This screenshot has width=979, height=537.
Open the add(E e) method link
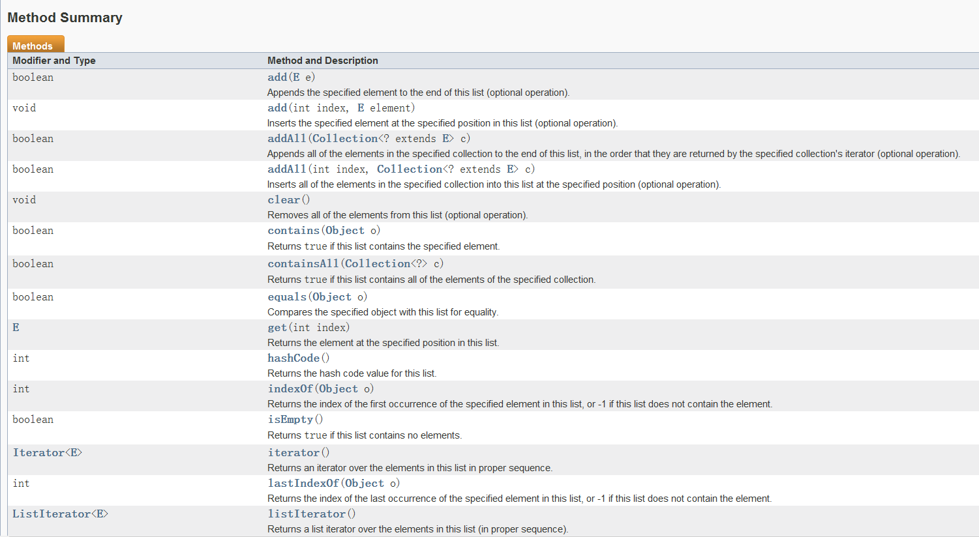(x=277, y=77)
